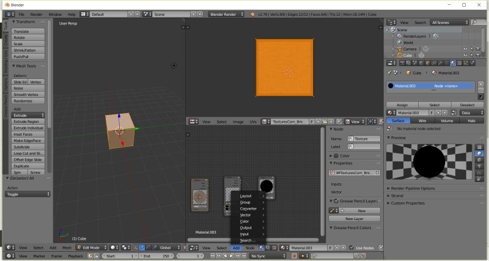The image size is (489, 261).
Task: Open the Data link dropdown
Action: (471, 113)
